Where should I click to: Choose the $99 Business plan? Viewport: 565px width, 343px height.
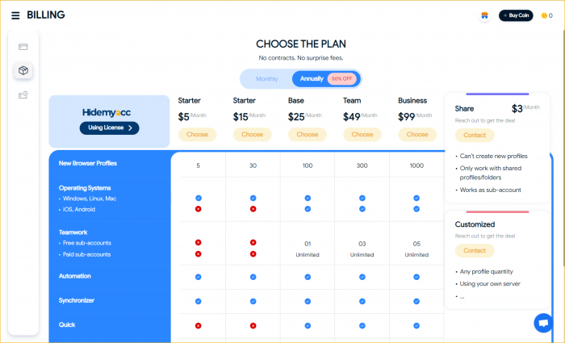417,135
